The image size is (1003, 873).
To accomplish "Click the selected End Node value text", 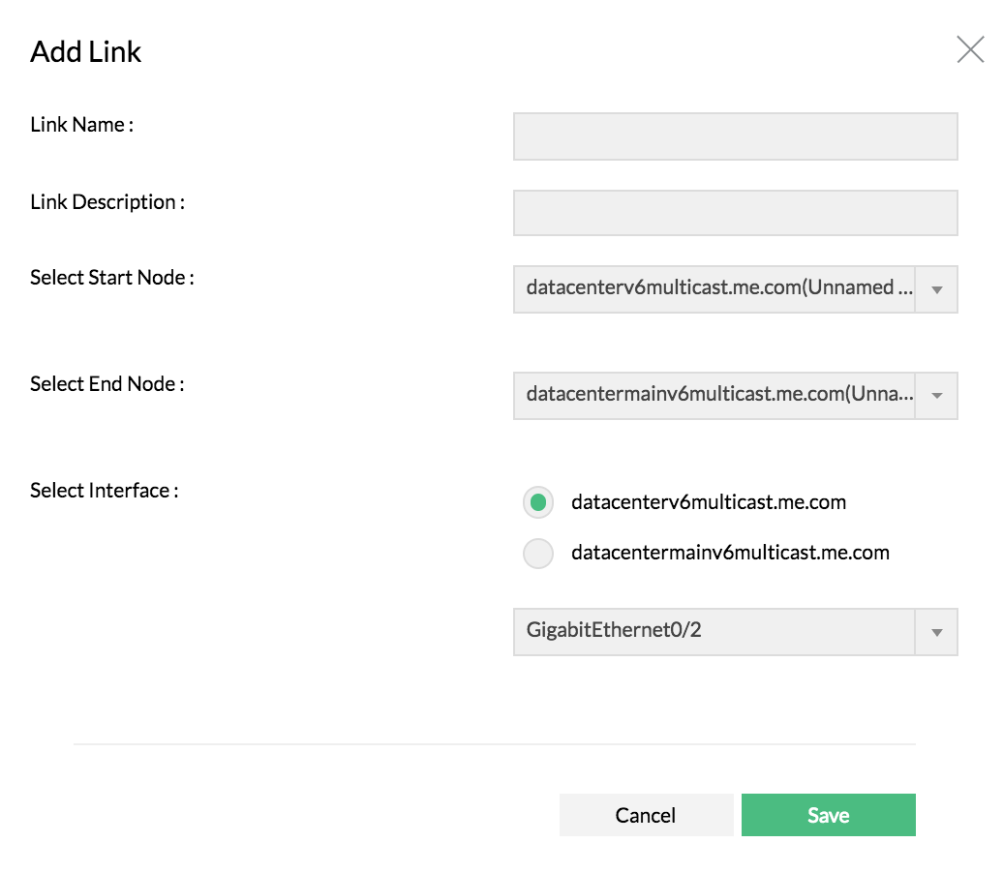I will [716, 395].
